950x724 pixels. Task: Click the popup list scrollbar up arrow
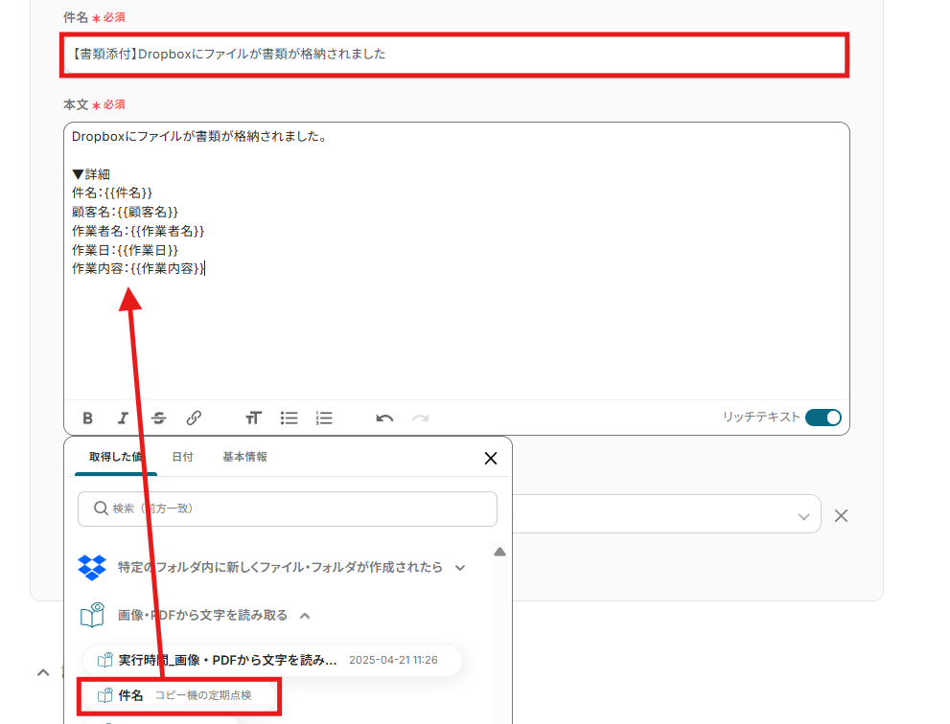(499, 552)
